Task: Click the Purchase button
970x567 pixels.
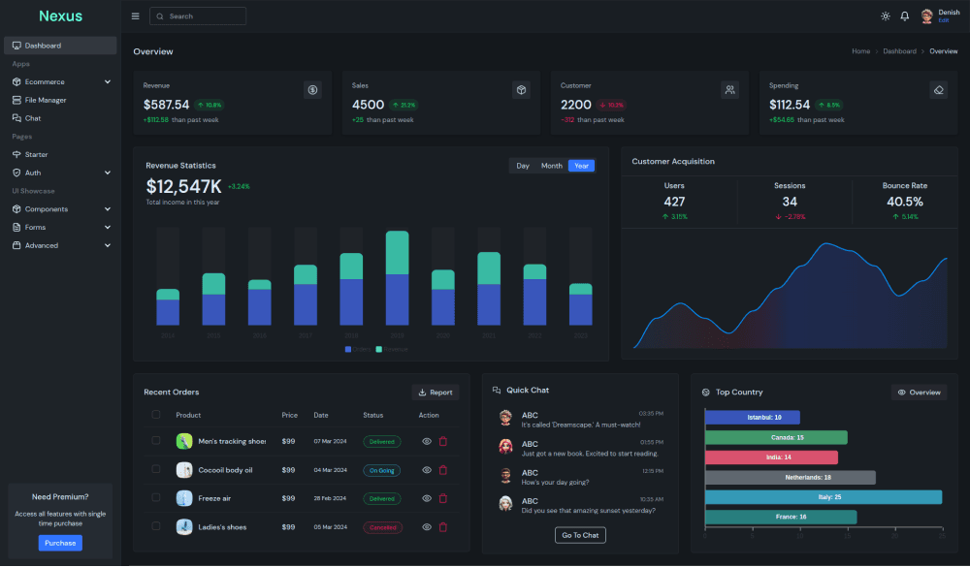Action: pyautogui.click(x=60, y=543)
